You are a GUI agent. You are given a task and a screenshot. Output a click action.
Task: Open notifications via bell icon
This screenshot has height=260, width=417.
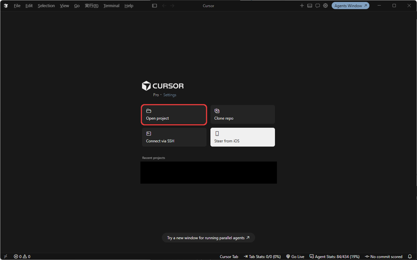[410, 257]
